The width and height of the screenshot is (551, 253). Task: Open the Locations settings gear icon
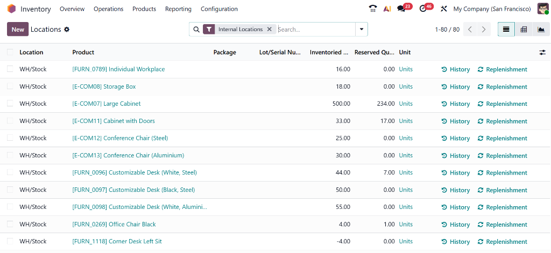[x=67, y=30]
